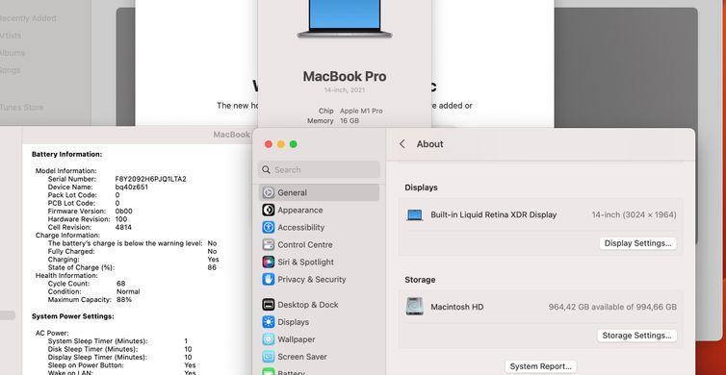The image size is (726, 375).
Task: Open iTunes Store in Music sidebar
Action: 21,108
